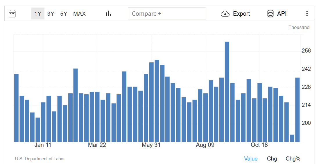
Task: Click the last bar on the right
Action: click(297, 109)
